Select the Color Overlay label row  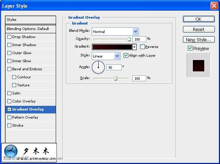pyautogui.click(x=30, y=101)
